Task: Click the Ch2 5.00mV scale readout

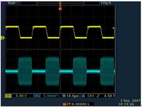Action: point(52,96)
